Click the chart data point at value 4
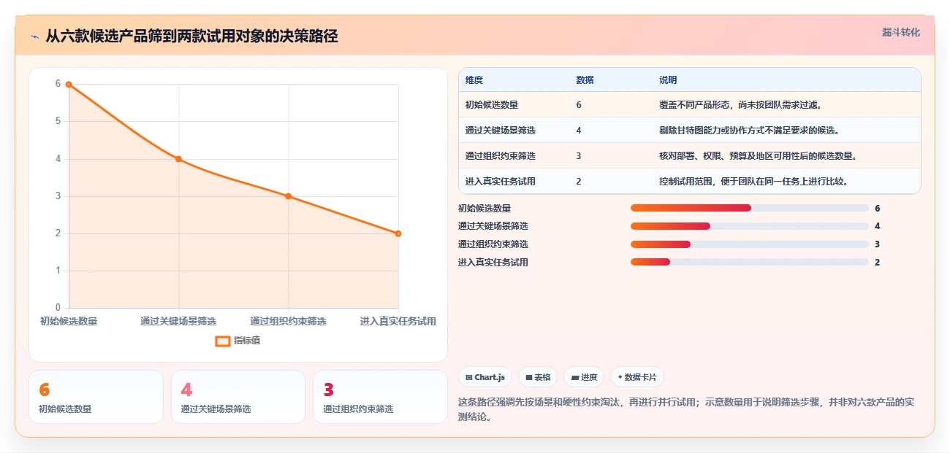The width and height of the screenshot is (950, 453). click(178, 159)
